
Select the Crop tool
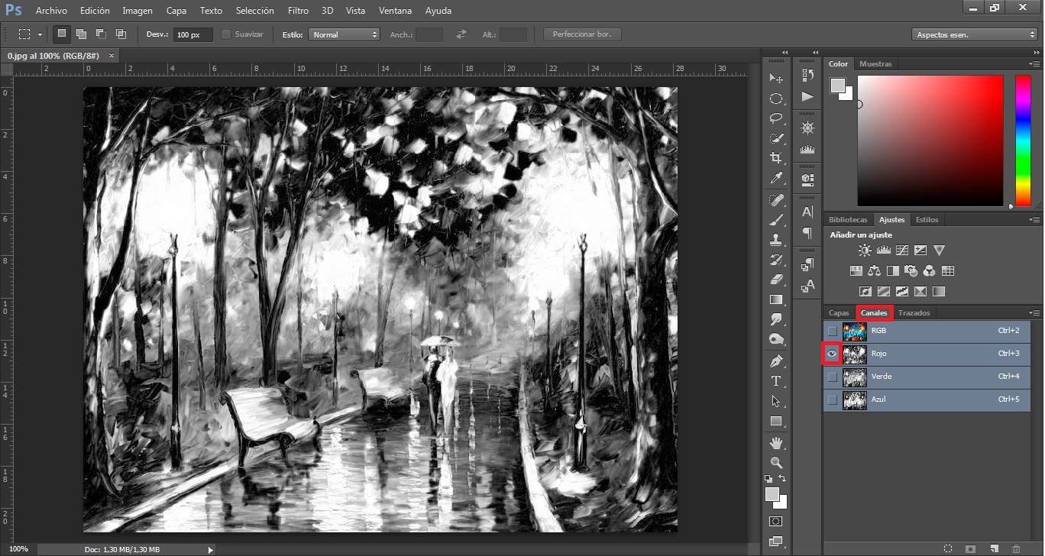point(776,158)
